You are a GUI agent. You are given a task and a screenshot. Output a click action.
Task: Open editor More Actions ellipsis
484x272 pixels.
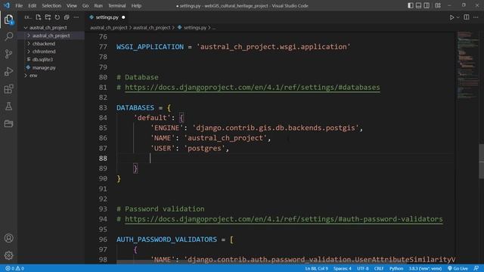(x=476, y=17)
